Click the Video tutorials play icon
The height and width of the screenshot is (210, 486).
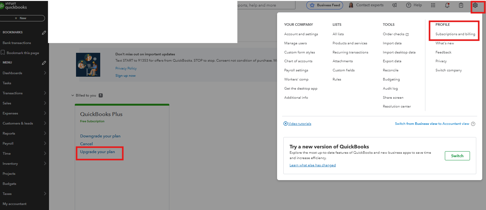pos(286,124)
